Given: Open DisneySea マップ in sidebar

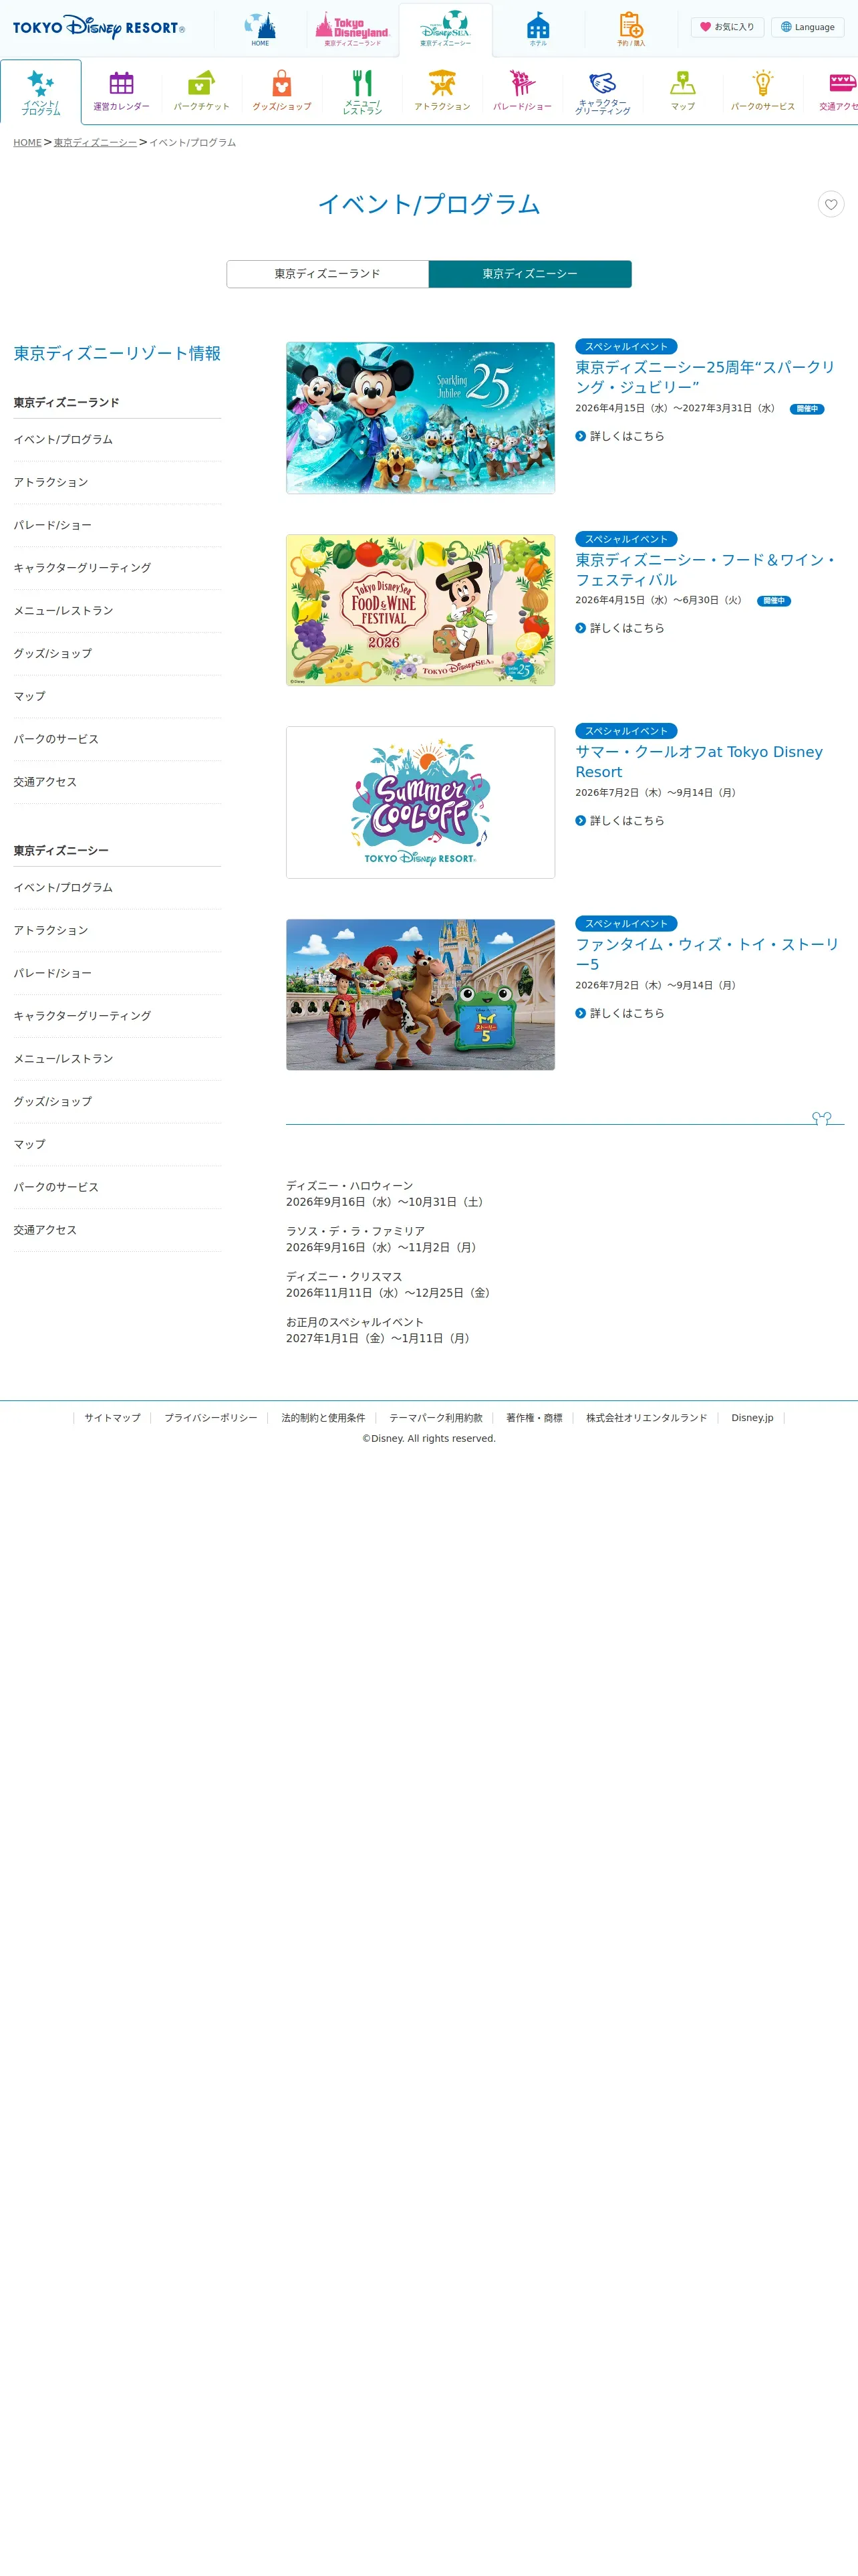Looking at the screenshot, I should click(x=118, y=1145).
